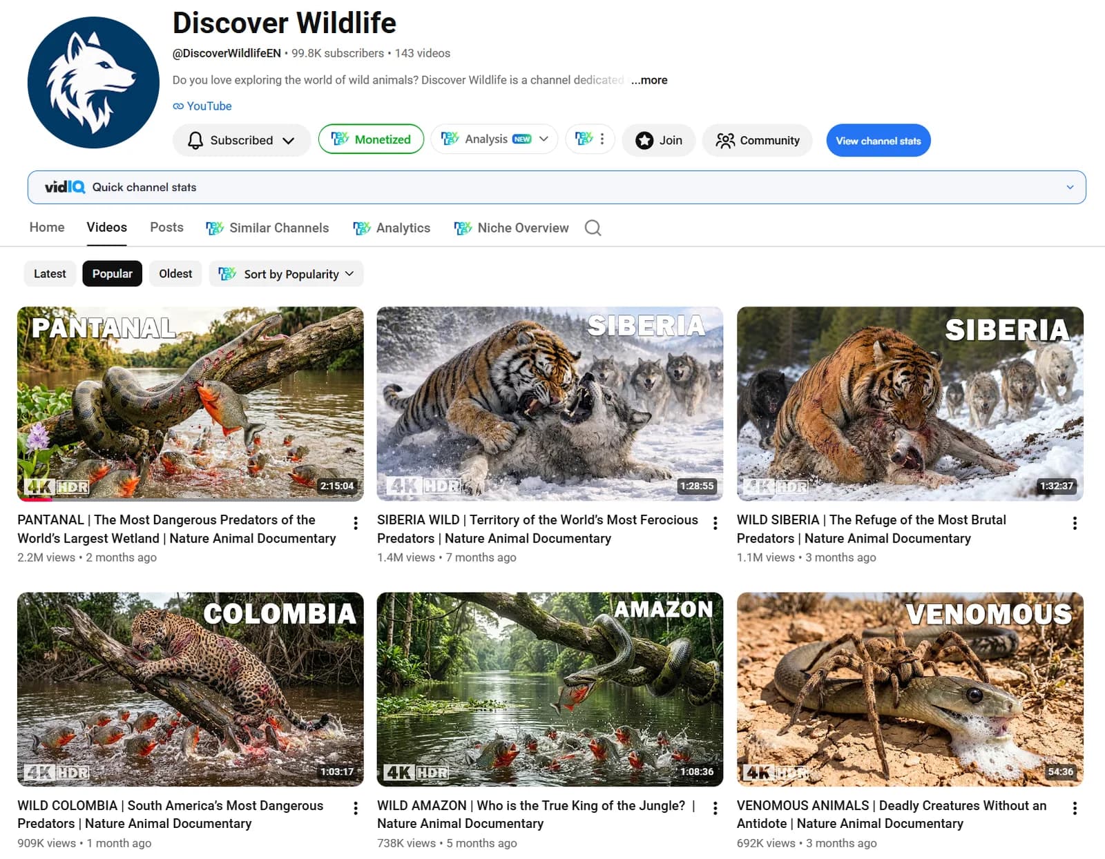Click the link icon beside YouTube link
This screenshot has height=859, width=1105.
(x=178, y=106)
